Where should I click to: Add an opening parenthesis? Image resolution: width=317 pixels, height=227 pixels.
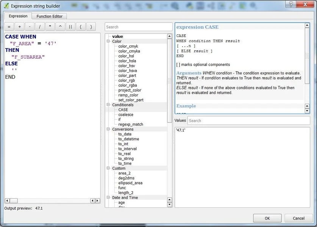click(81, 27)
